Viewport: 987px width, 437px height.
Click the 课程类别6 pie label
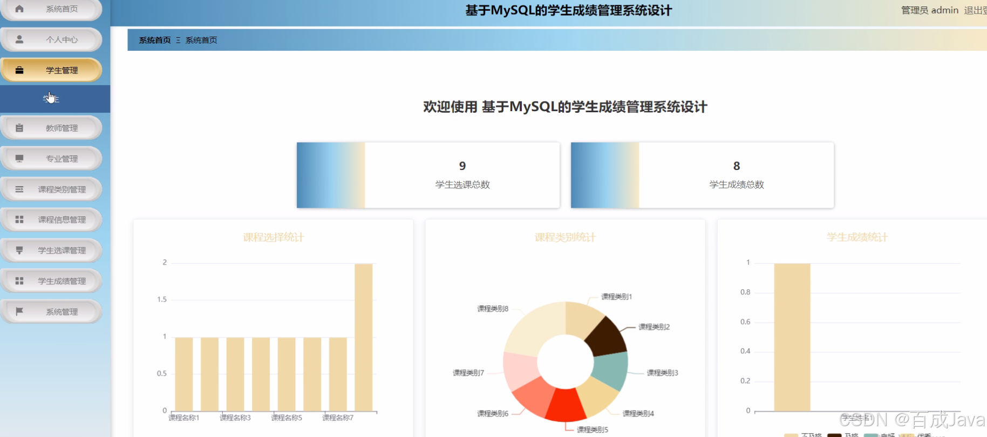(x=493, y=414)
